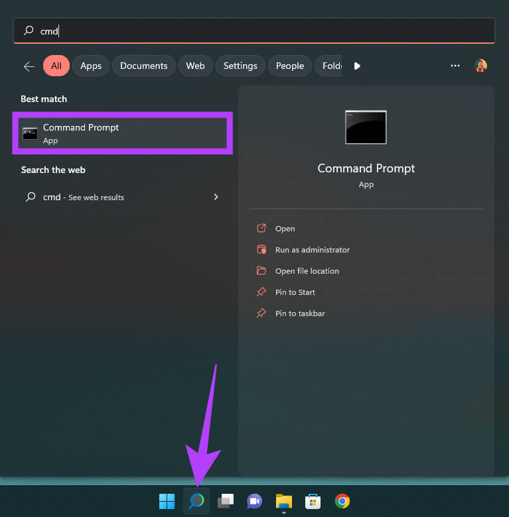Switch to the Settings filter tab
The height and width of the screenshot is (517, 509).
240,66
